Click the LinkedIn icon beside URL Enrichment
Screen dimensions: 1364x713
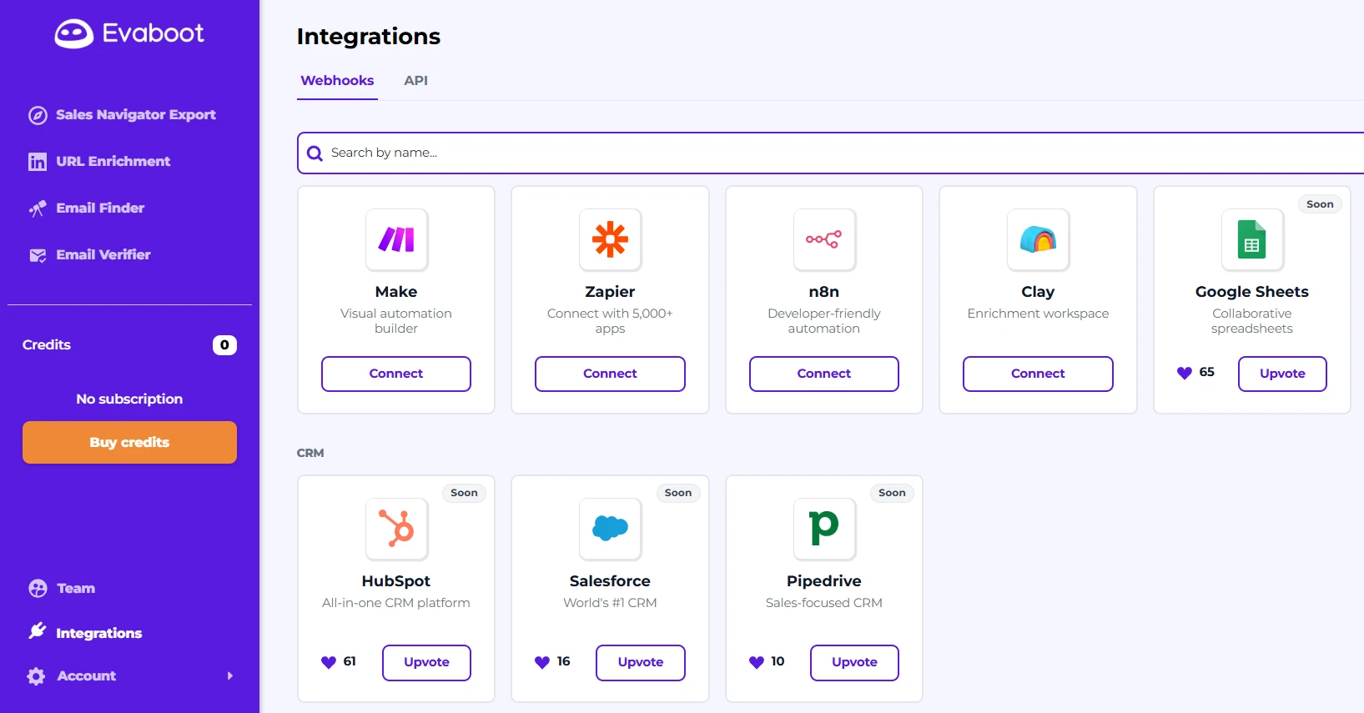coord(38,162)
